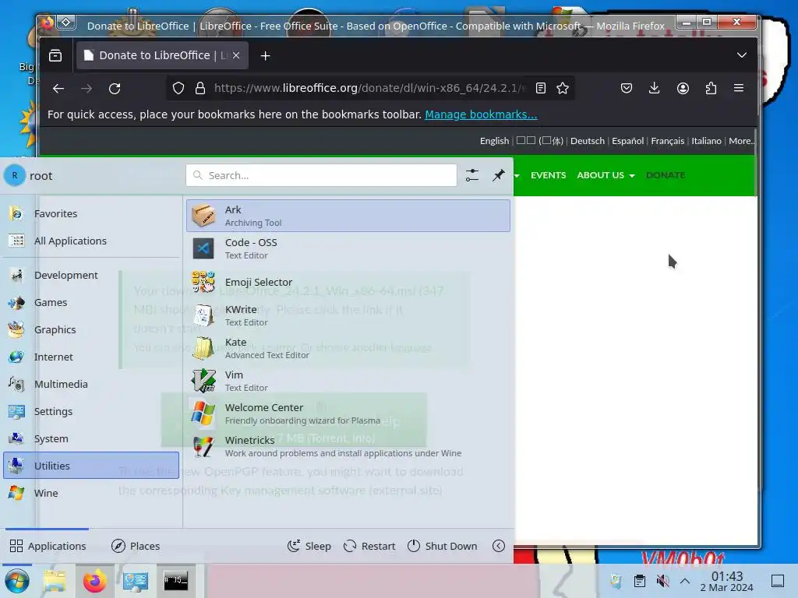Open the terminal from taskbar
This screenshot has width=798, height=598.
tap(175, 581)
